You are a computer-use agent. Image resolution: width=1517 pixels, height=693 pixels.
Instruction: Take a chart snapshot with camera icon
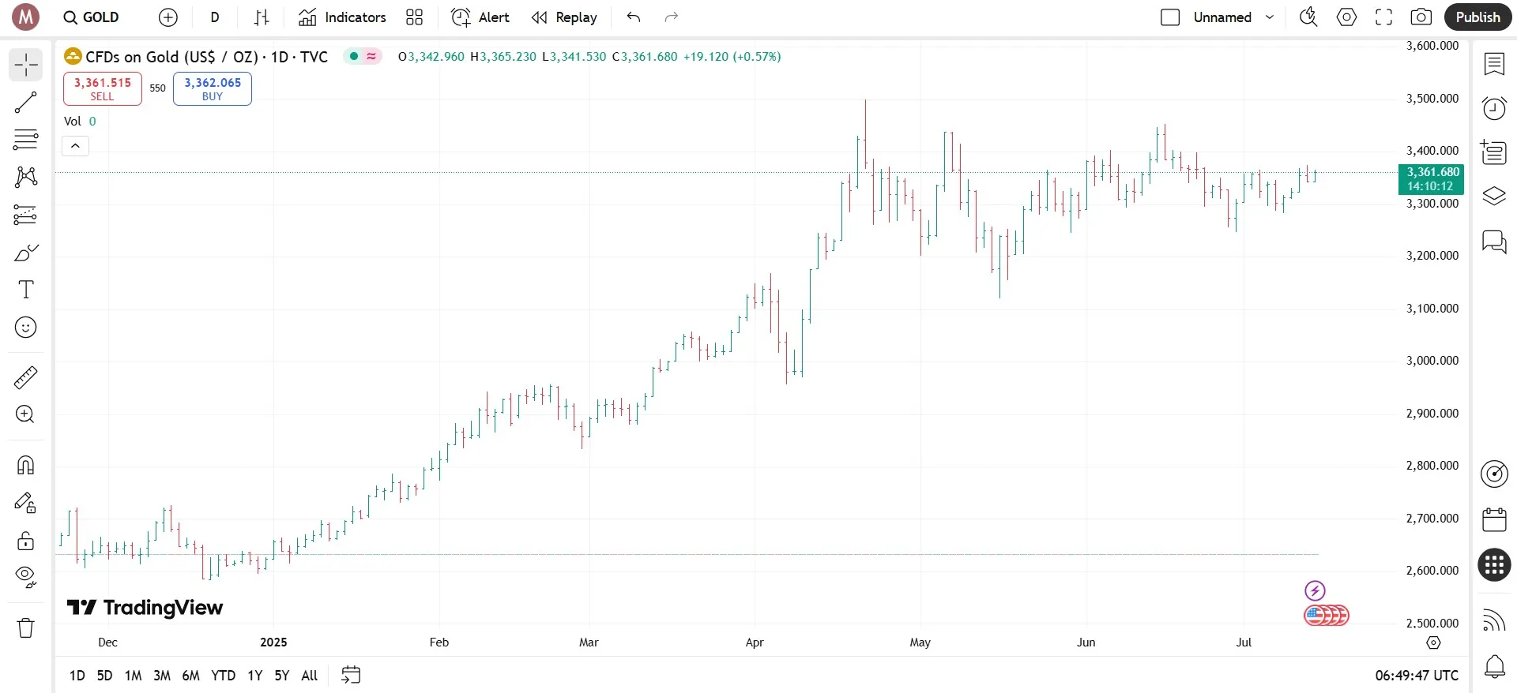[x=1421, y=17]
